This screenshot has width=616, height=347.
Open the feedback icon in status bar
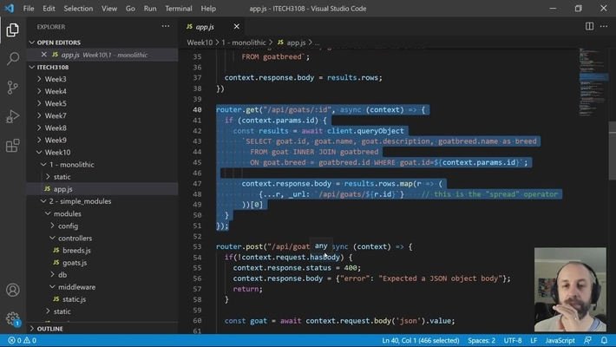[x=587, y=340]
